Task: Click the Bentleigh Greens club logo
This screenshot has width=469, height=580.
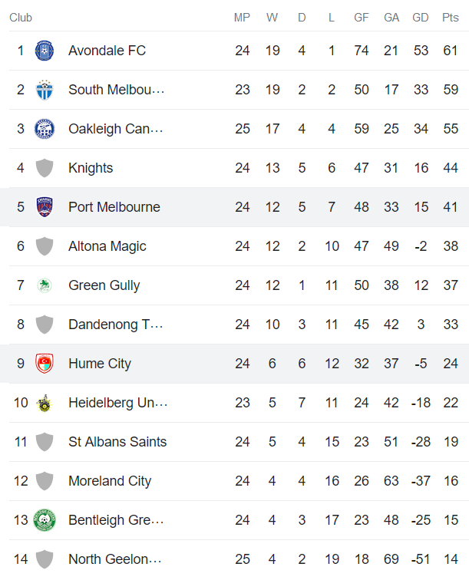Action: pos(45,521)
